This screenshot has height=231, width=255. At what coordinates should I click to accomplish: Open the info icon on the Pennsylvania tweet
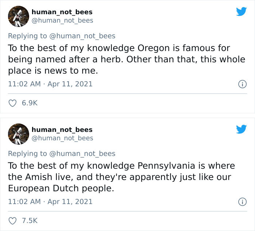pos(241,201)
